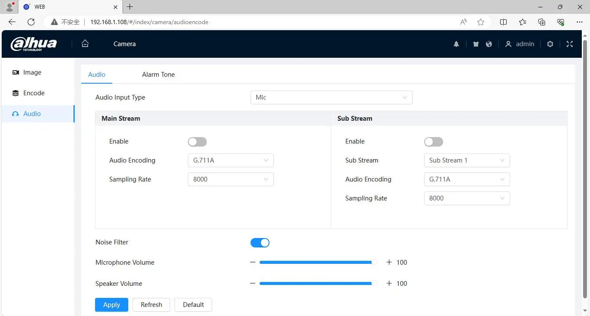Viewport: 590px width, 316px height.
Task: Disable the Noise Filter switch
Action: (x=260, y=243)
